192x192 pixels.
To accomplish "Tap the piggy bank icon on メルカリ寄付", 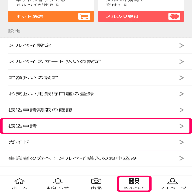I will 174,16.
